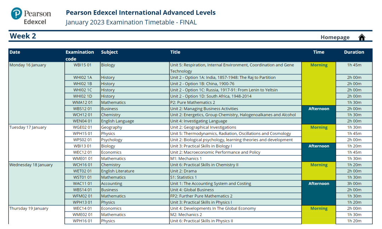Select the title 'Unit 4: Global Business'

tap(192, 190)
